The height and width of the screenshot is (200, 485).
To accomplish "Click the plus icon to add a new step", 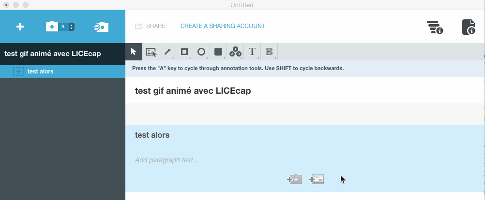I will click(20, 27).
